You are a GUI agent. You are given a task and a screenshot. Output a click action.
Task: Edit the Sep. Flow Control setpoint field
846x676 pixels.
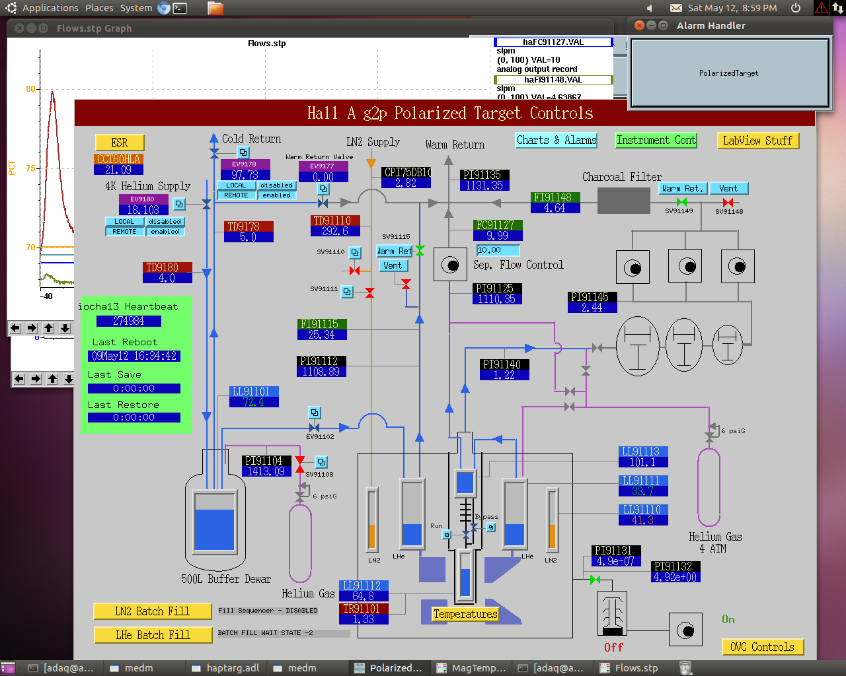tap(498, 250)
